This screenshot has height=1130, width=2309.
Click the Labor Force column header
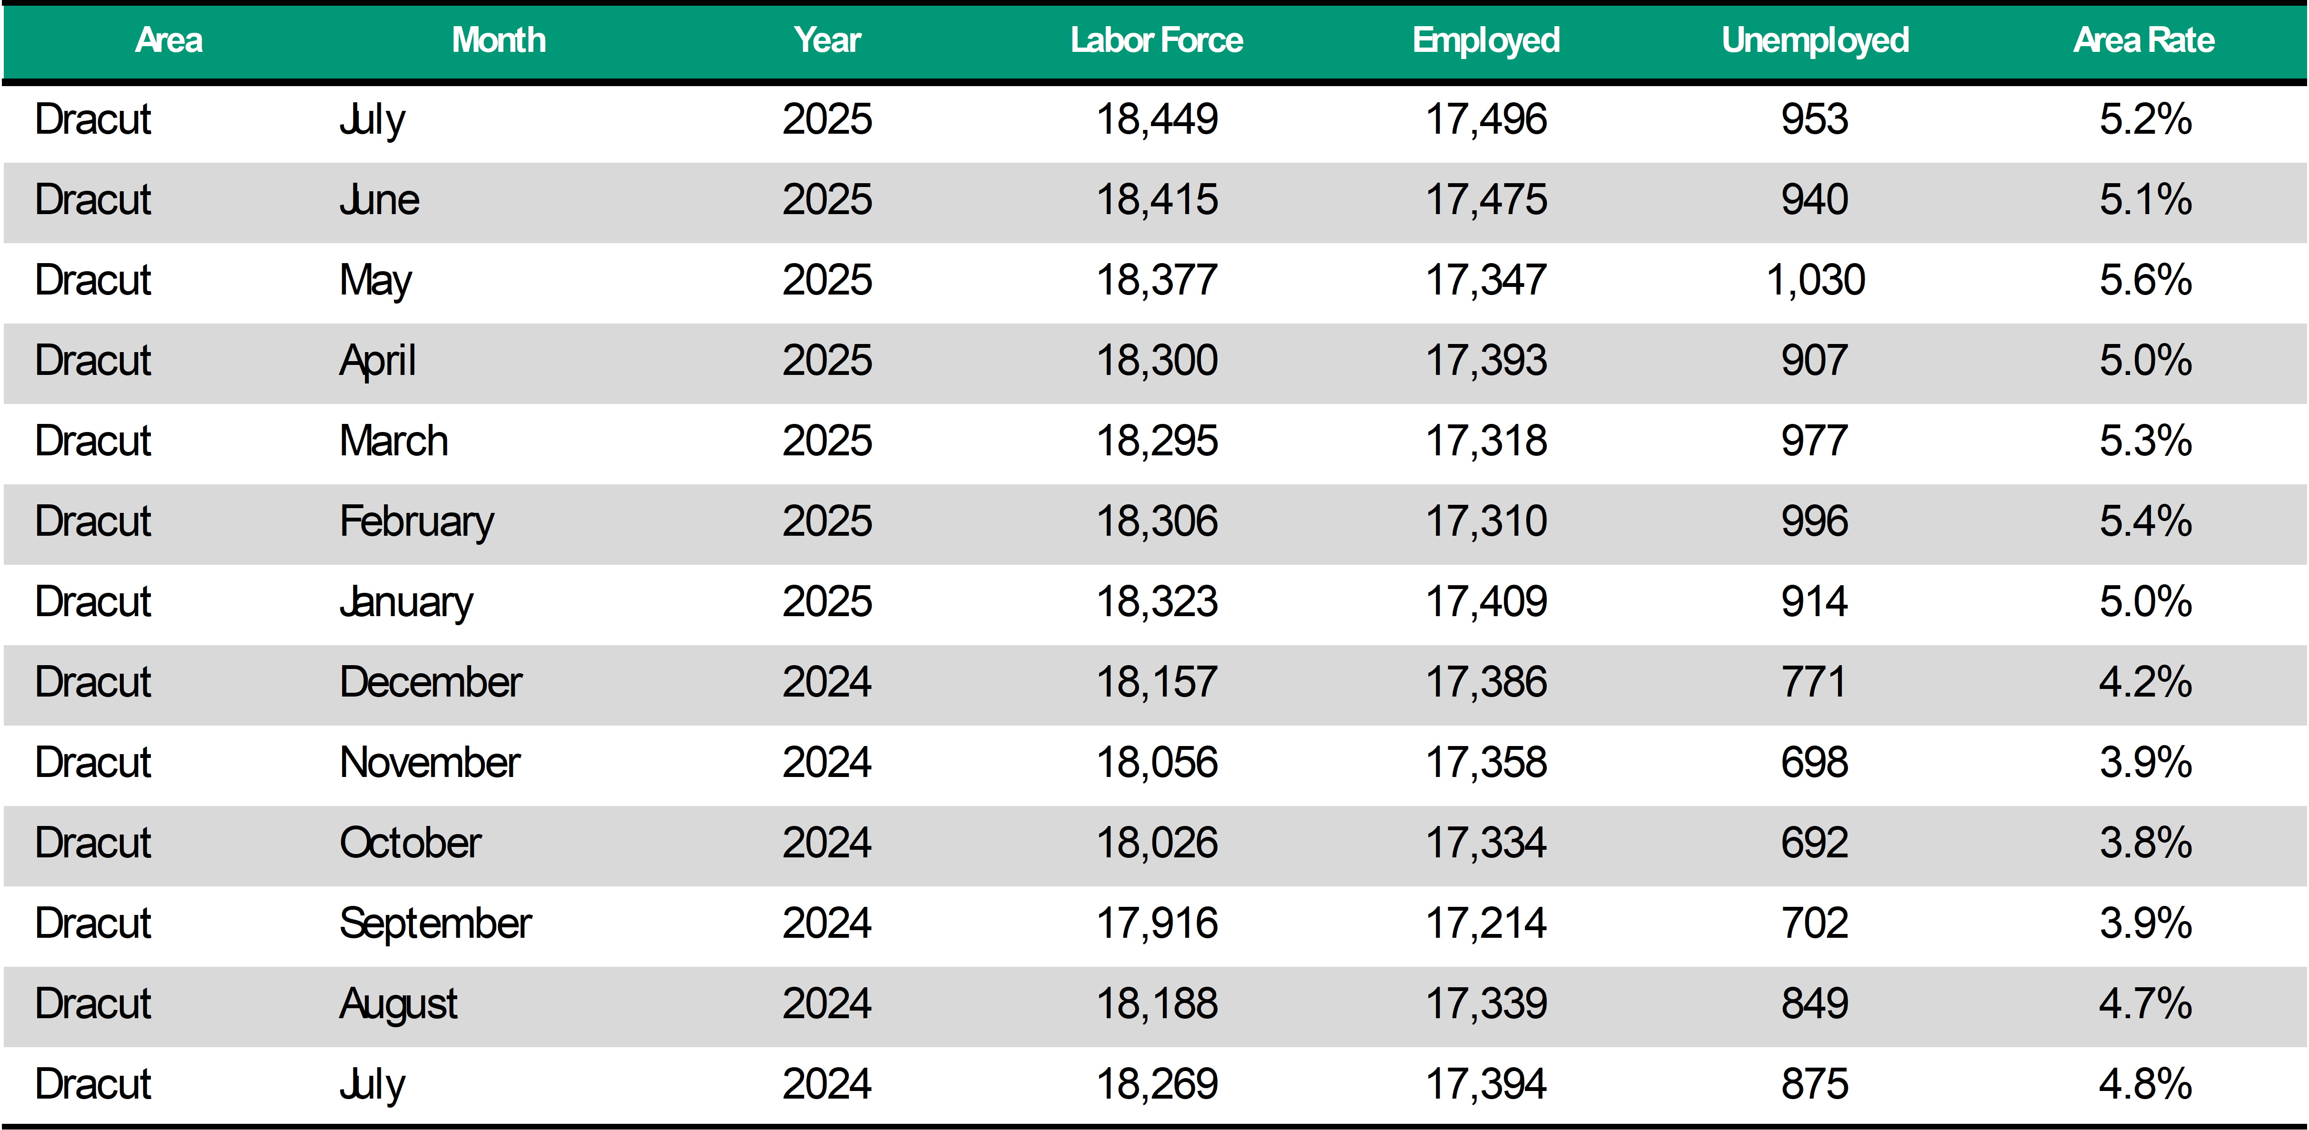tap(1156, 40)
